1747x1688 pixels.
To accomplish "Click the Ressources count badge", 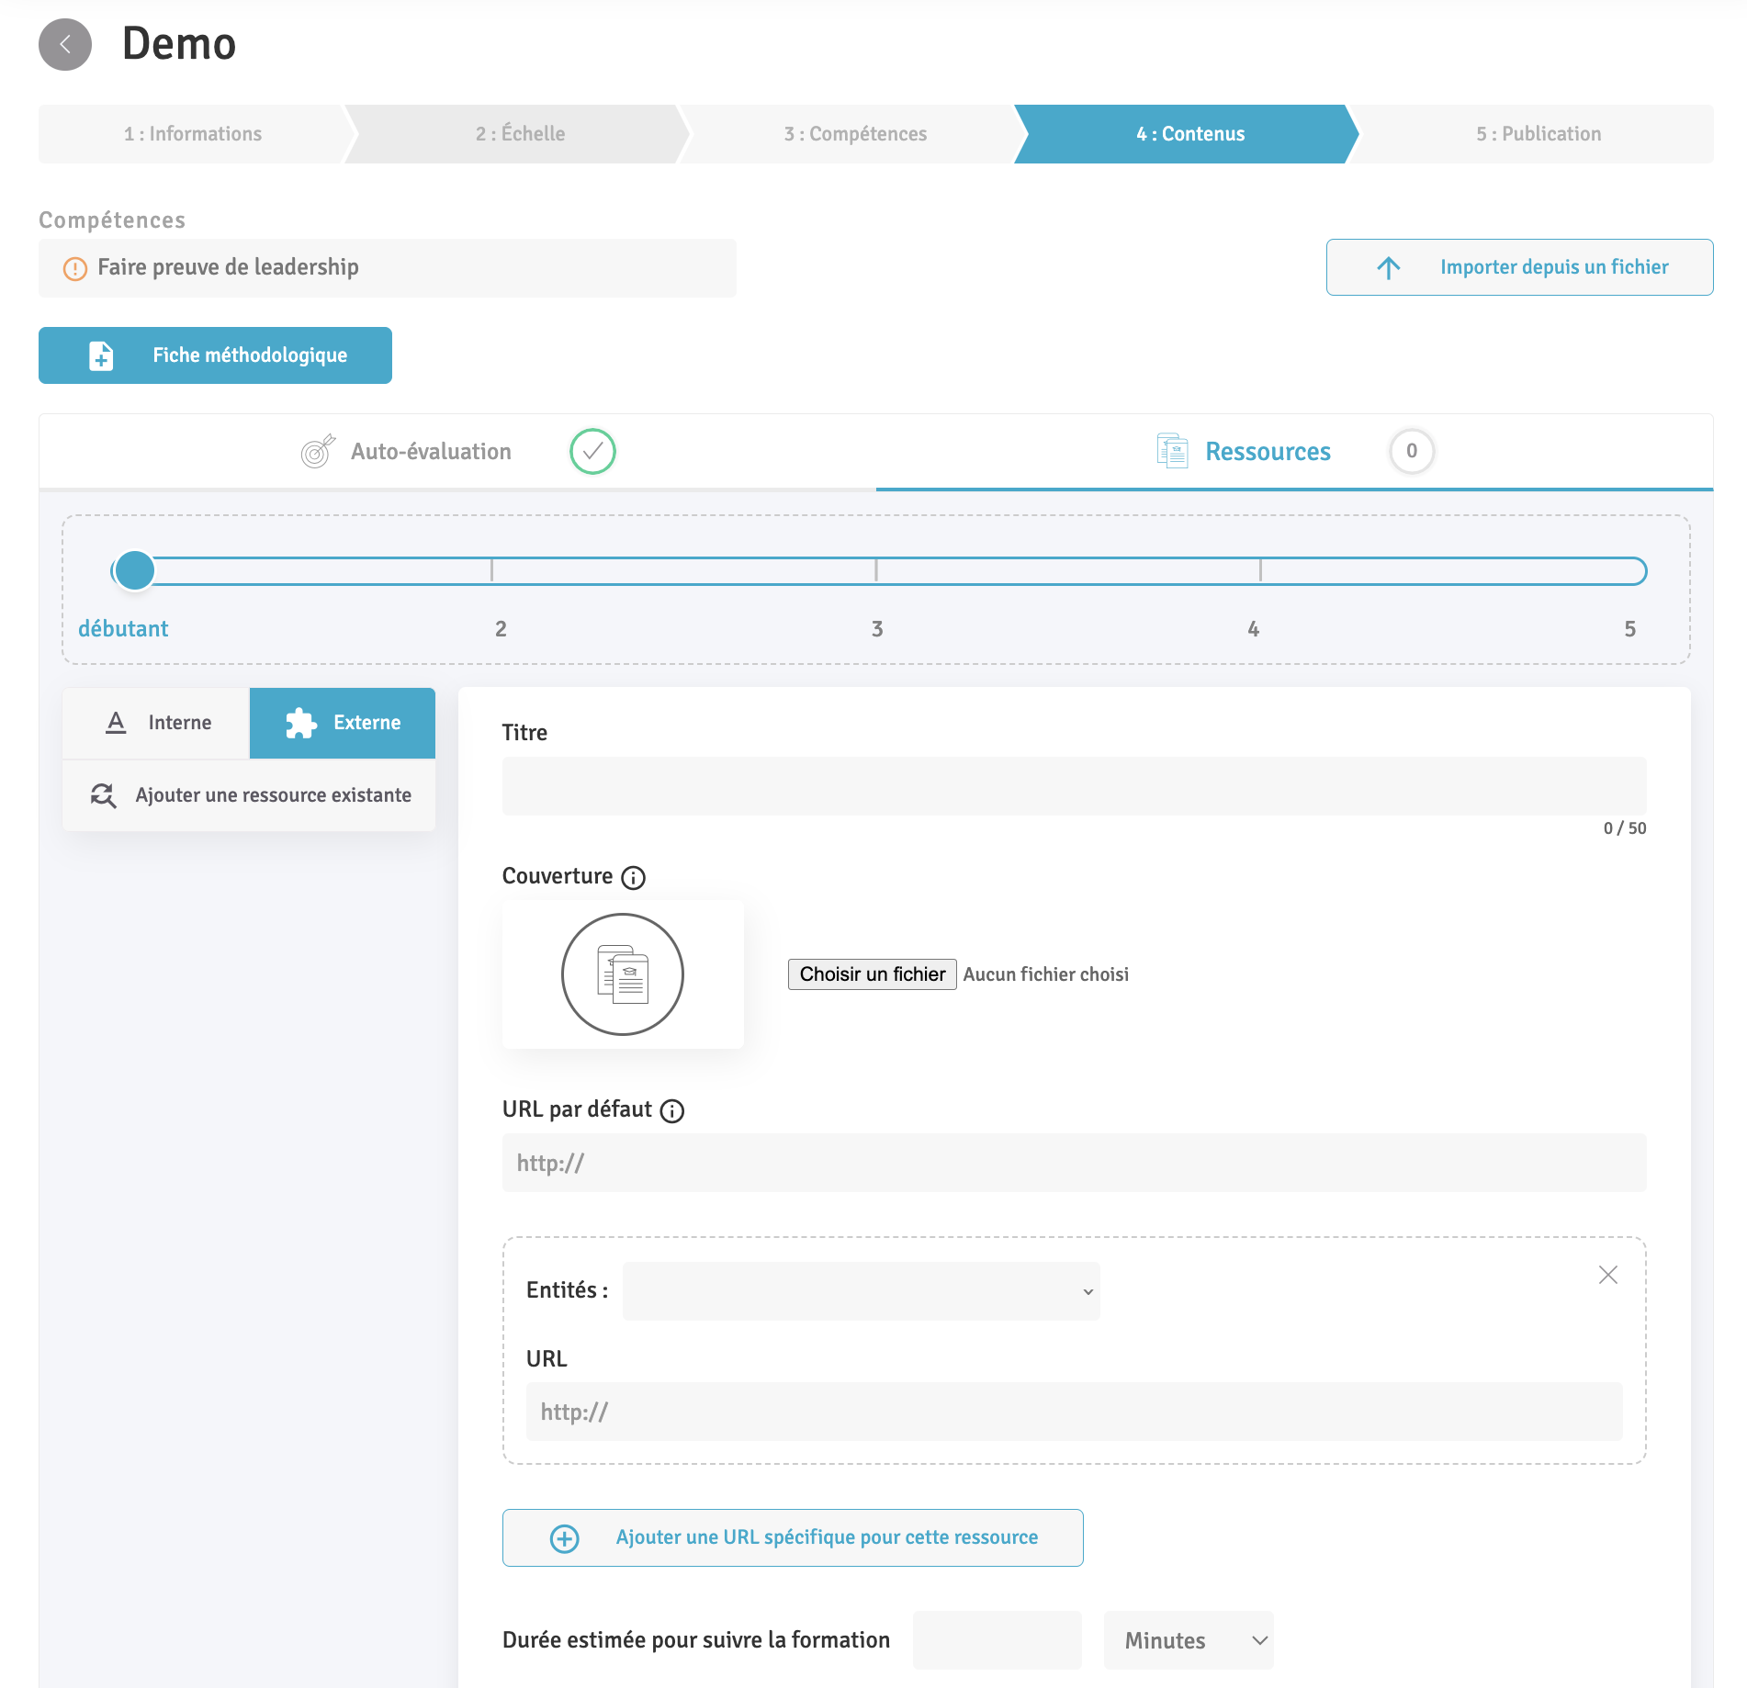I will pos(1411,452).
